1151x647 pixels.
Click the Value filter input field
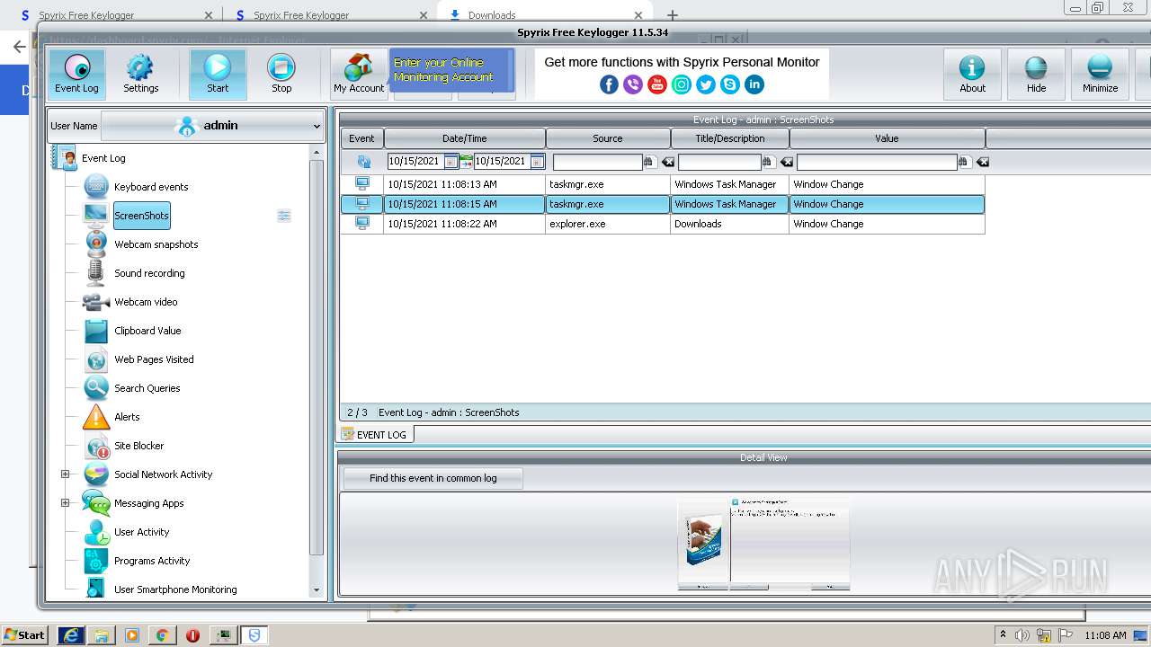[x=877, y=162]
